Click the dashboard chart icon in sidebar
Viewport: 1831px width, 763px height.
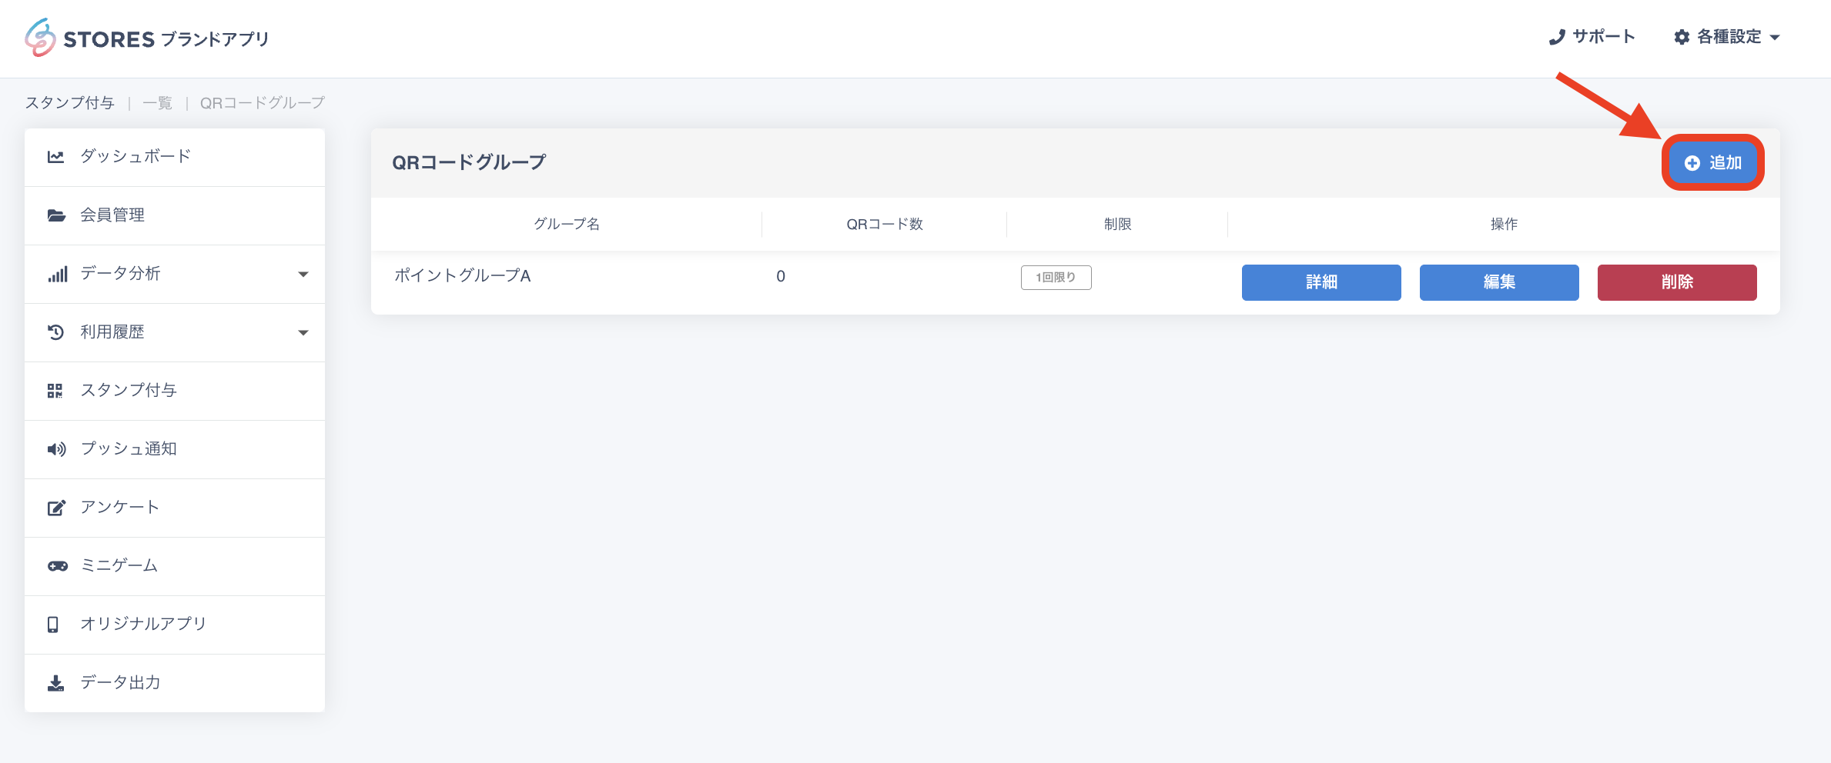point(55,157)
